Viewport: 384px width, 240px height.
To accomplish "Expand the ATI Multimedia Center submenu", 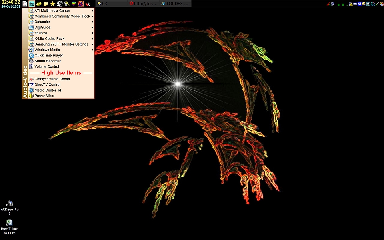I will tap(52, 11).
